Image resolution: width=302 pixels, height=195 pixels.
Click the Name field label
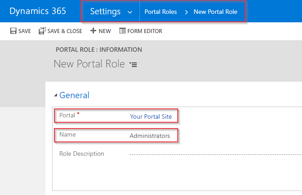click(67, 134)
